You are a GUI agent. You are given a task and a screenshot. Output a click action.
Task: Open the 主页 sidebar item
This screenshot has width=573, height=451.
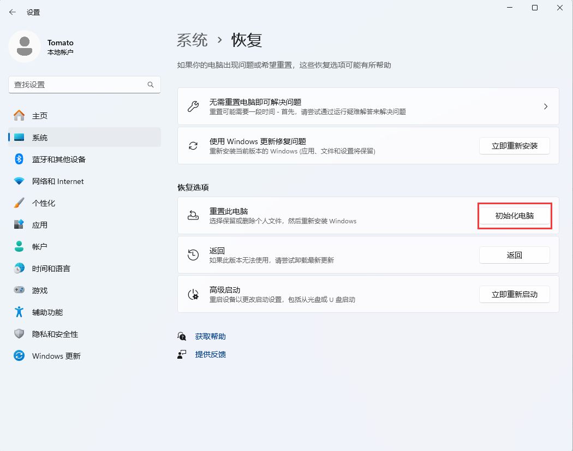40,116
